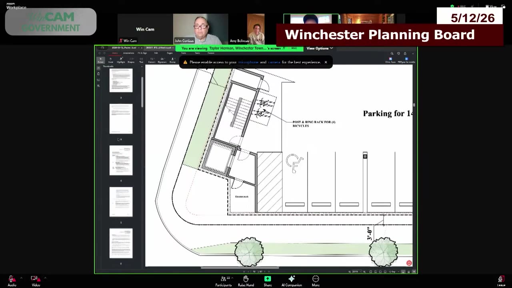Expand the Audio options arrow
Image resolution: width=512 pixels, height=288 pixels.
point(21,278)
